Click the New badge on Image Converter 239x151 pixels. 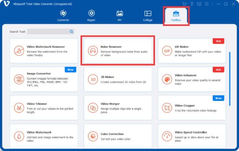click(x=71, y=70)
